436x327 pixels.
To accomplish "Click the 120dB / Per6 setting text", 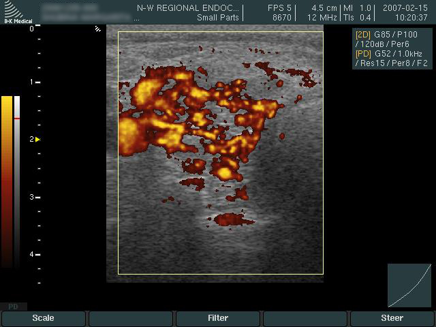I will coord(382,44).
